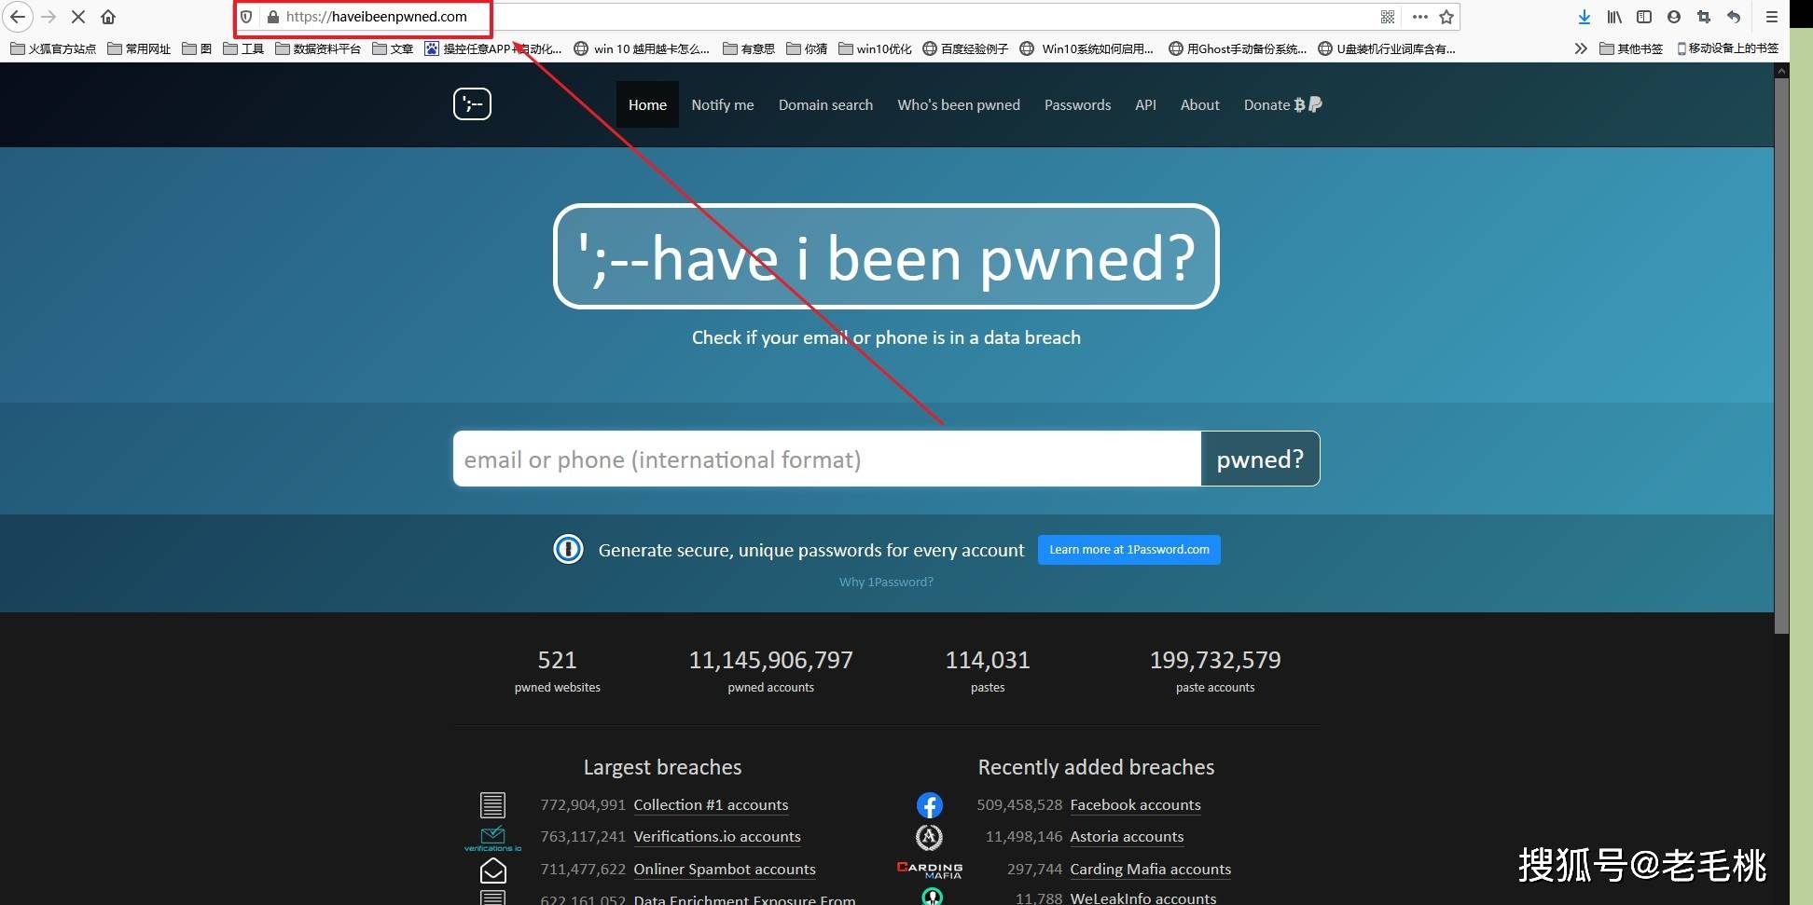Go to Domain search
This screenshot has height=905, width=1813.
point(825,104)
